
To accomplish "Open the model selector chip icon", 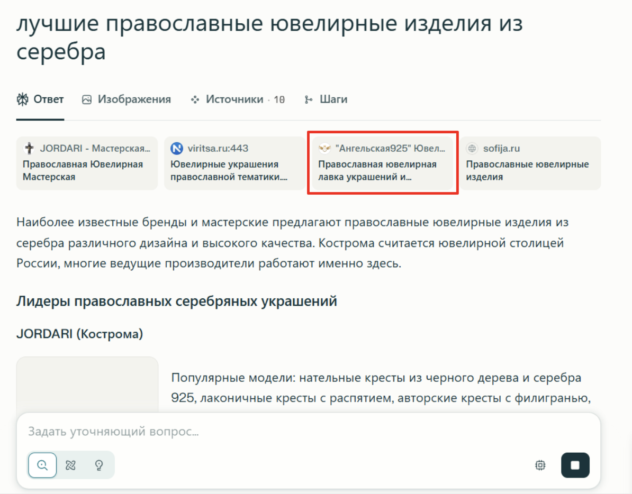I will click(x=540, y=465).
